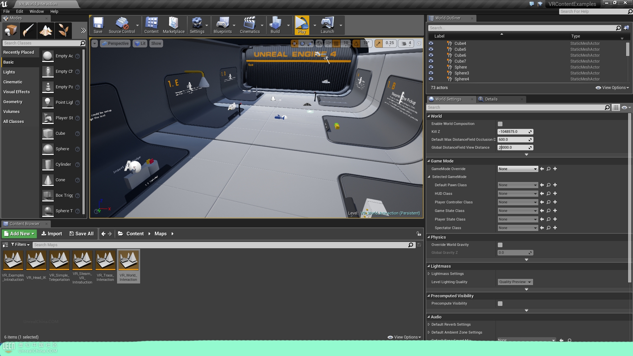Select the Foliage mode icon
This screenshot has width=633, height=356.
tap(63, 31)
